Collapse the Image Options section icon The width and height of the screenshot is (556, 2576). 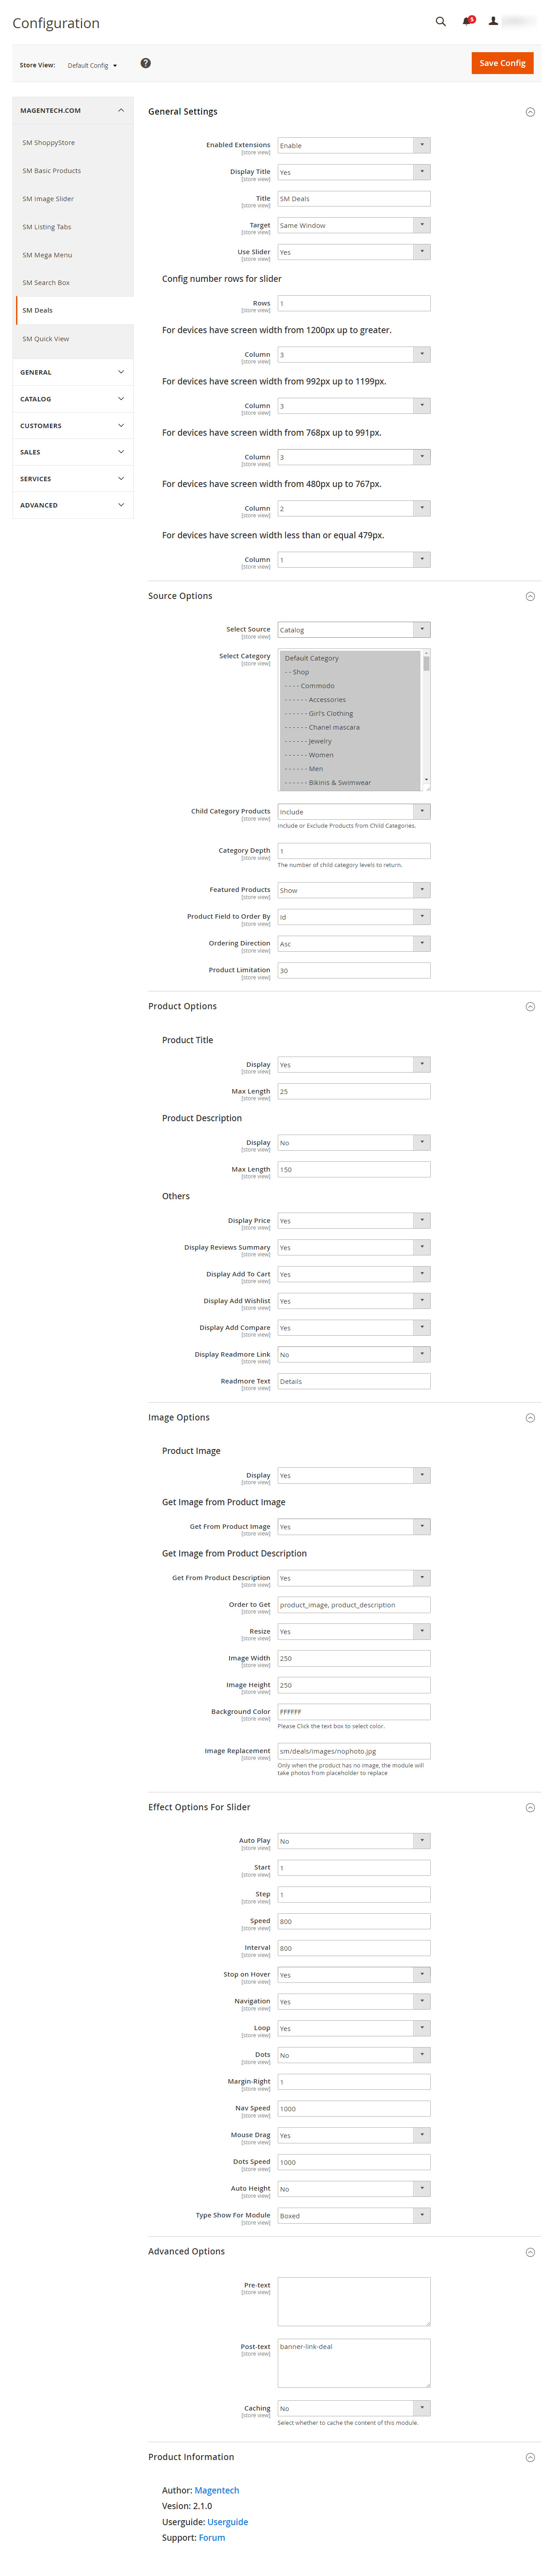(x=530, y=1418)
